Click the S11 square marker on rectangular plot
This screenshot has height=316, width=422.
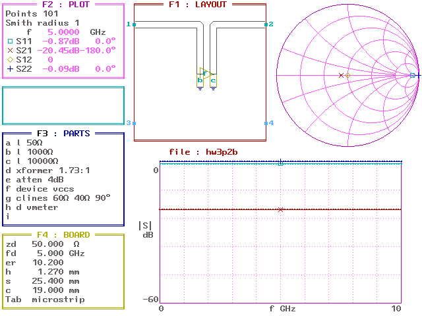click(x=280, y=163)
